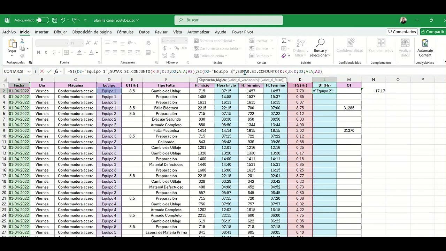The image size is (446, 251).
Task: Open the Font color dropdown arrow
Action: [x=97, y=53]
